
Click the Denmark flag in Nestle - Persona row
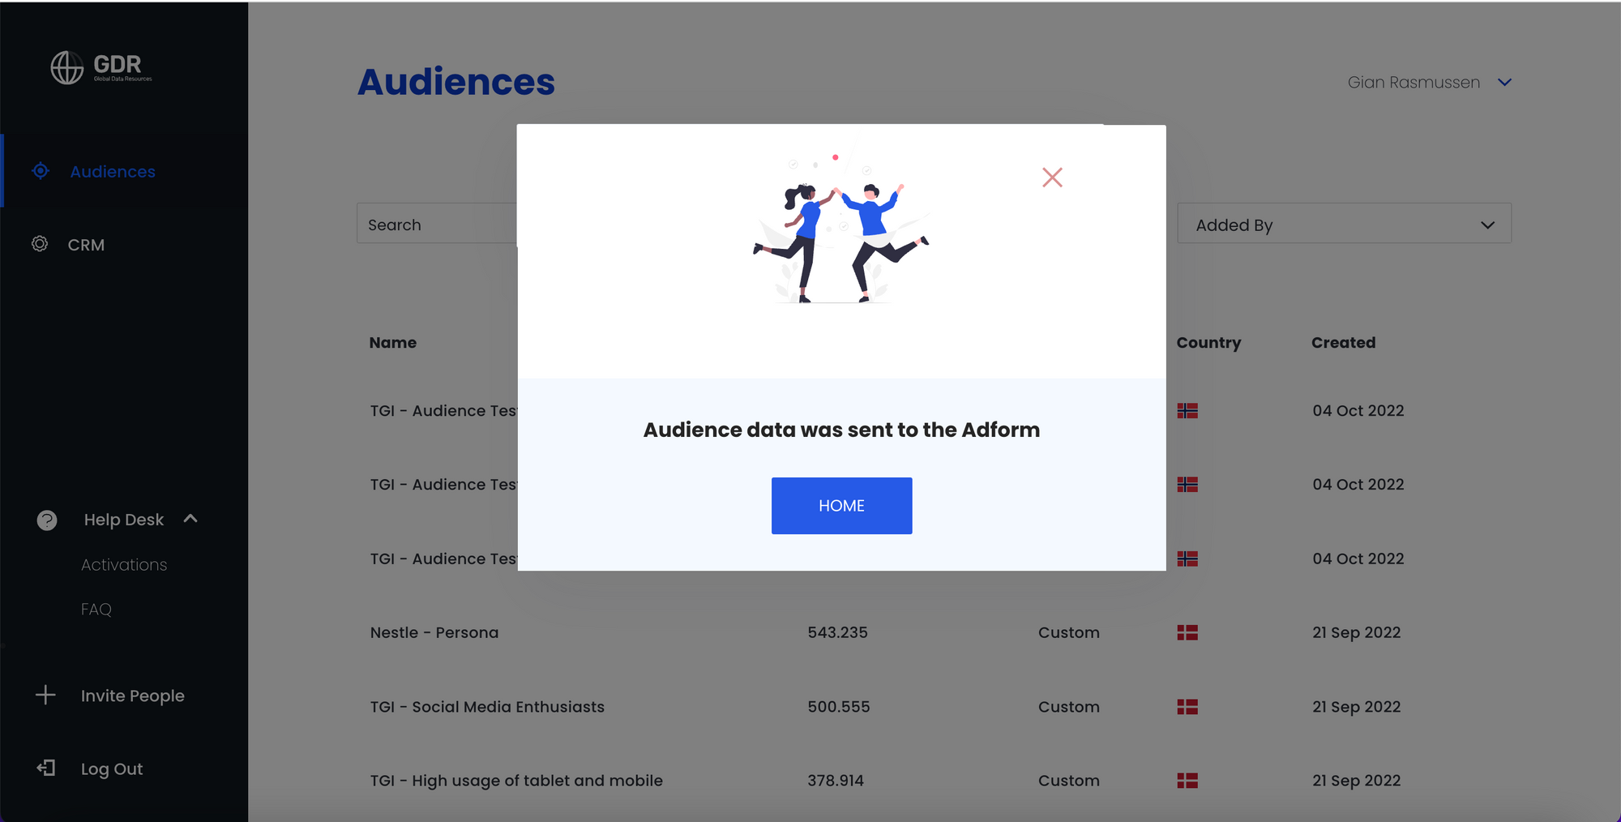pos(1187,632)
